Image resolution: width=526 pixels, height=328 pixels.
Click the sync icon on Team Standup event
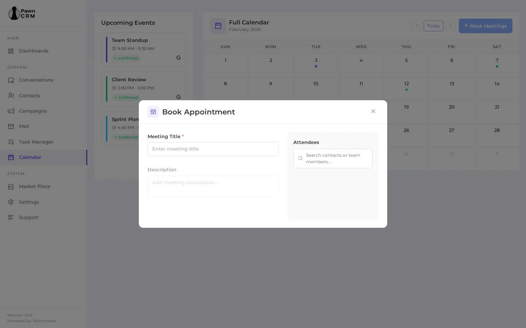click(179, 58)
